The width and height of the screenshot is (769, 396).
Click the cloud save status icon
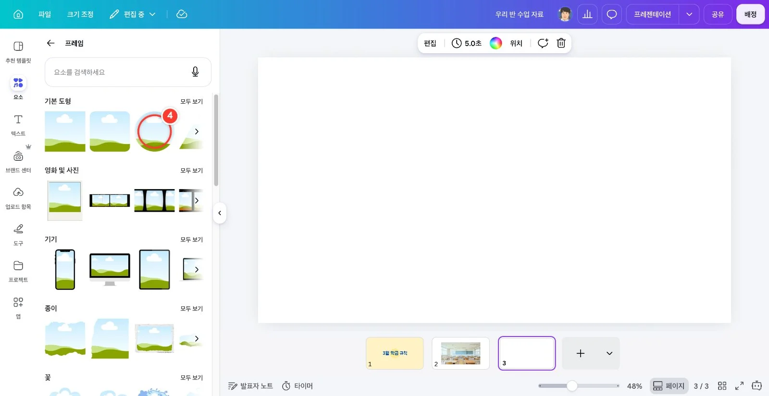tap(182, 14)
